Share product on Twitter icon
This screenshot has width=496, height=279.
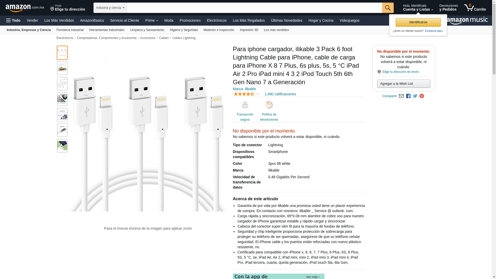pos(415,96)
